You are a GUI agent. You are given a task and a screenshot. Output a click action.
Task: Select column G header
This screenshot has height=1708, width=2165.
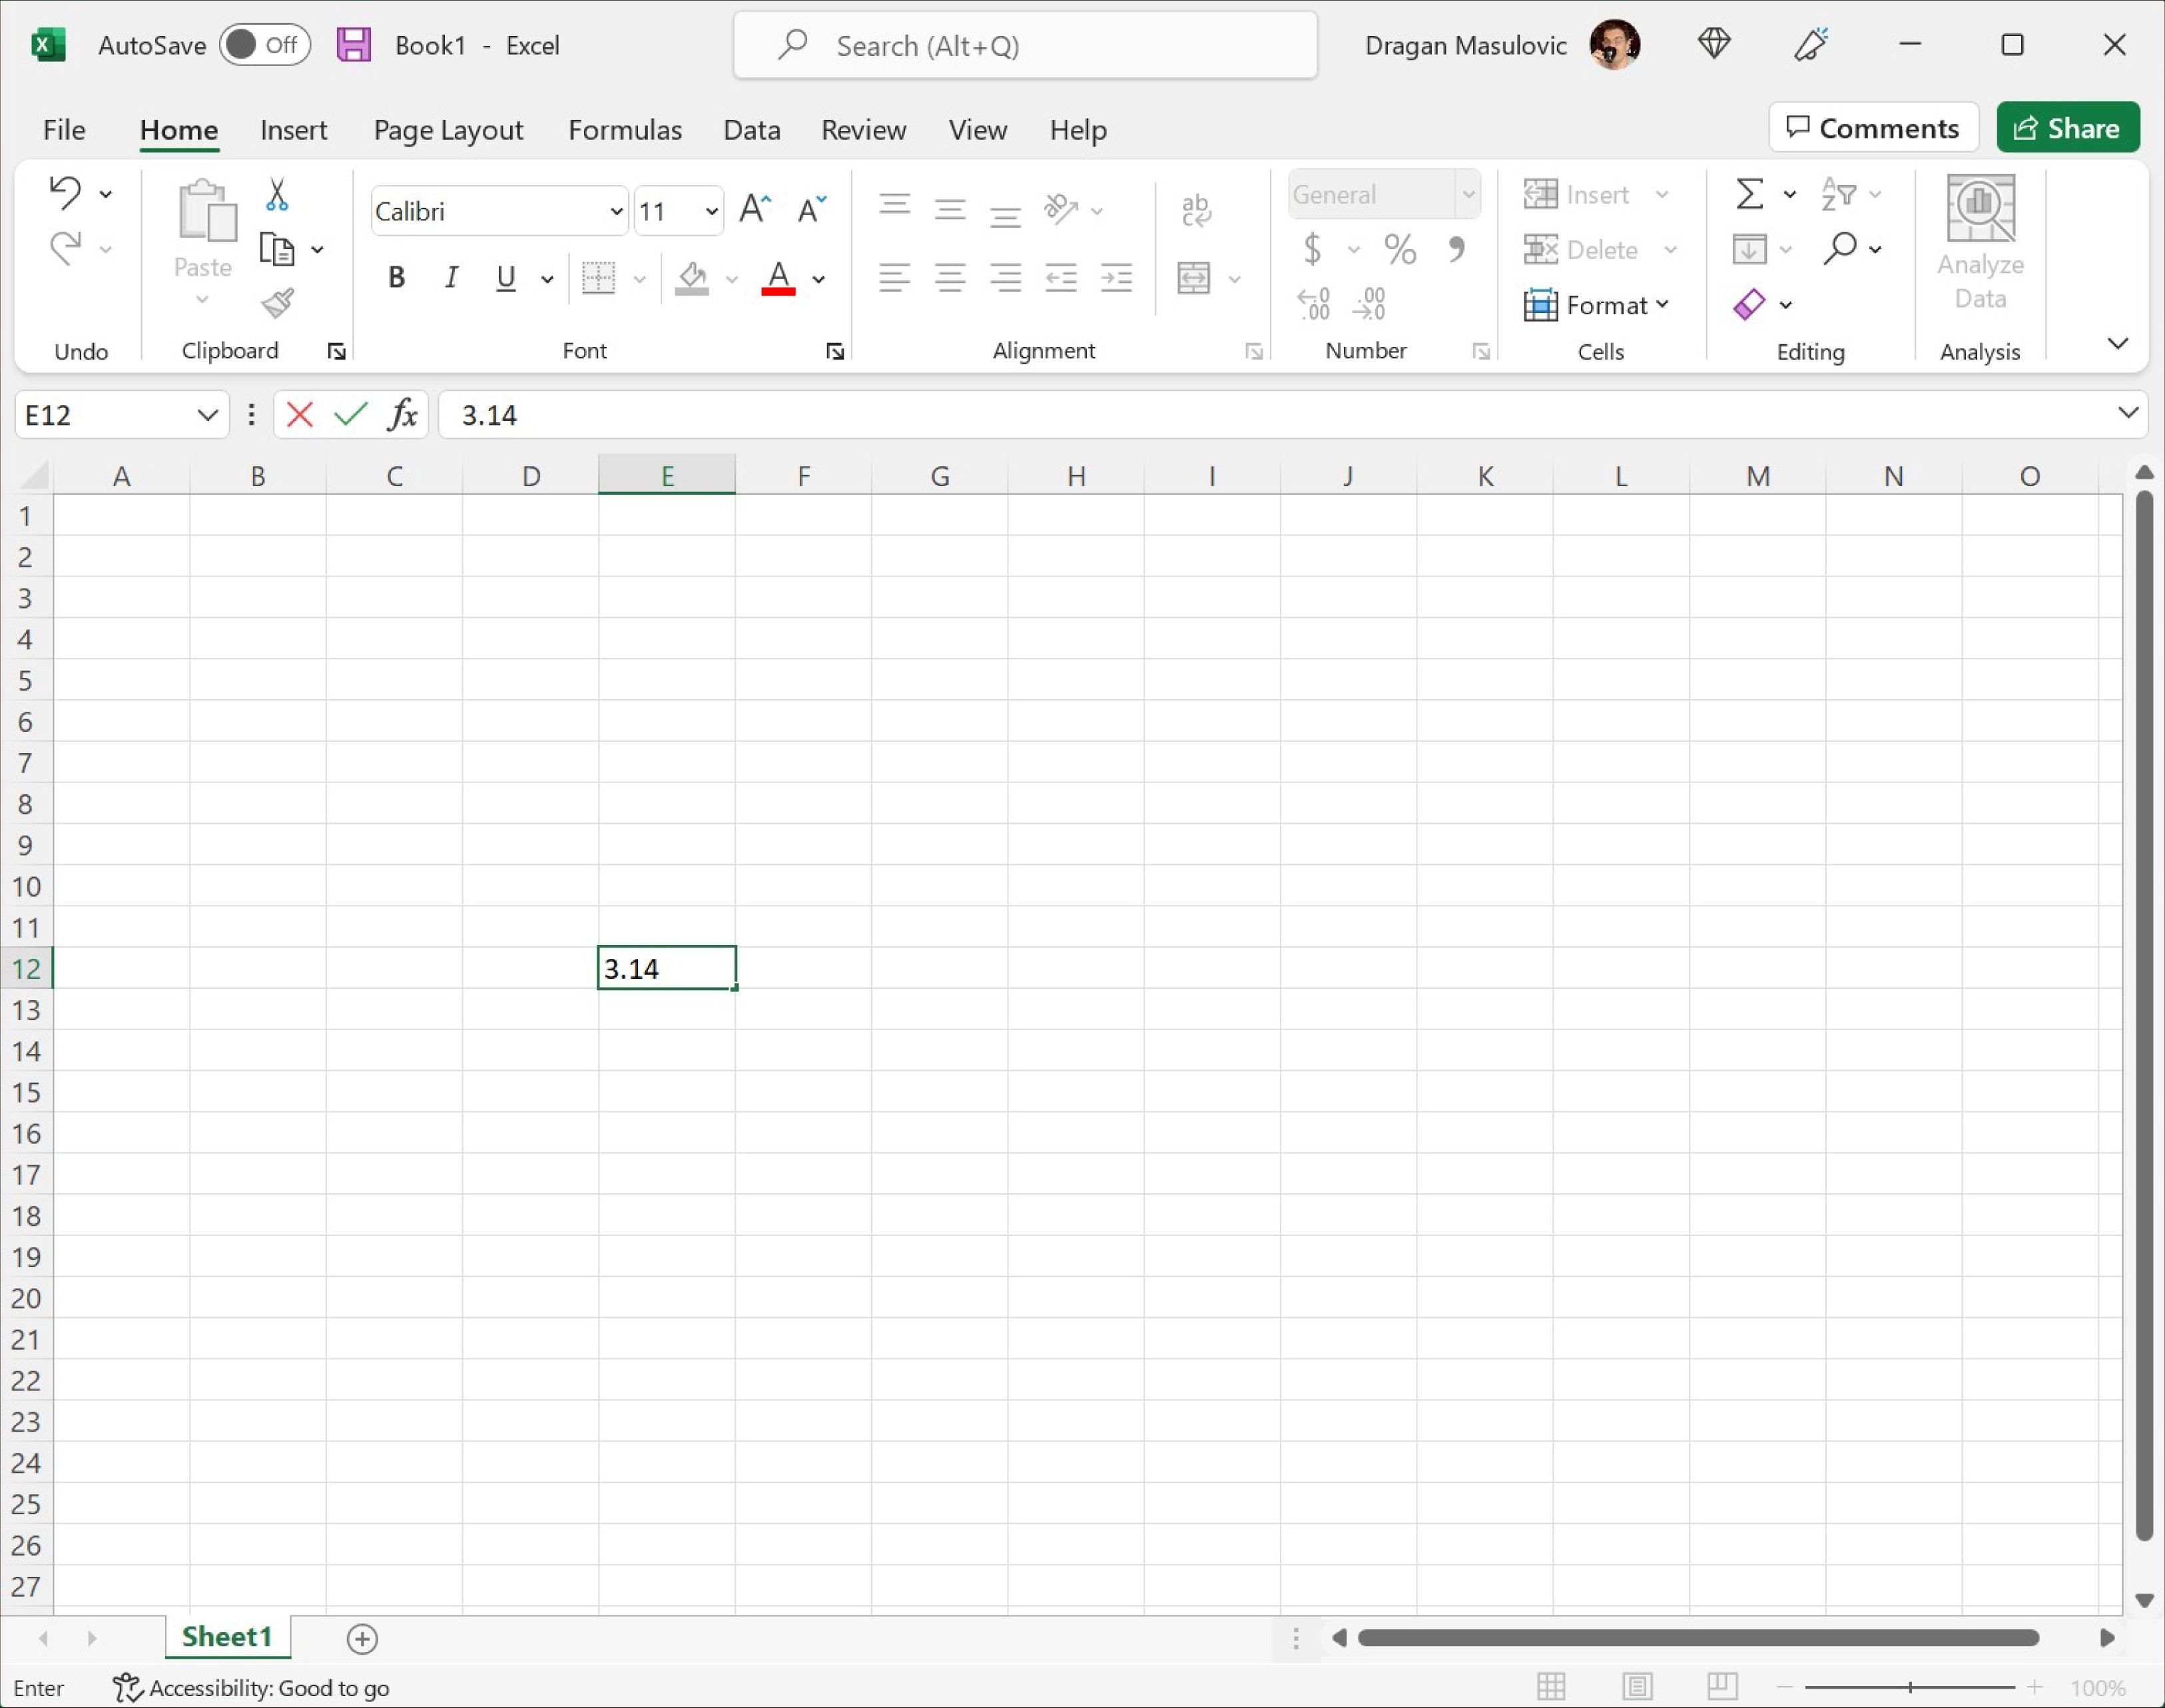coord(939,476)
